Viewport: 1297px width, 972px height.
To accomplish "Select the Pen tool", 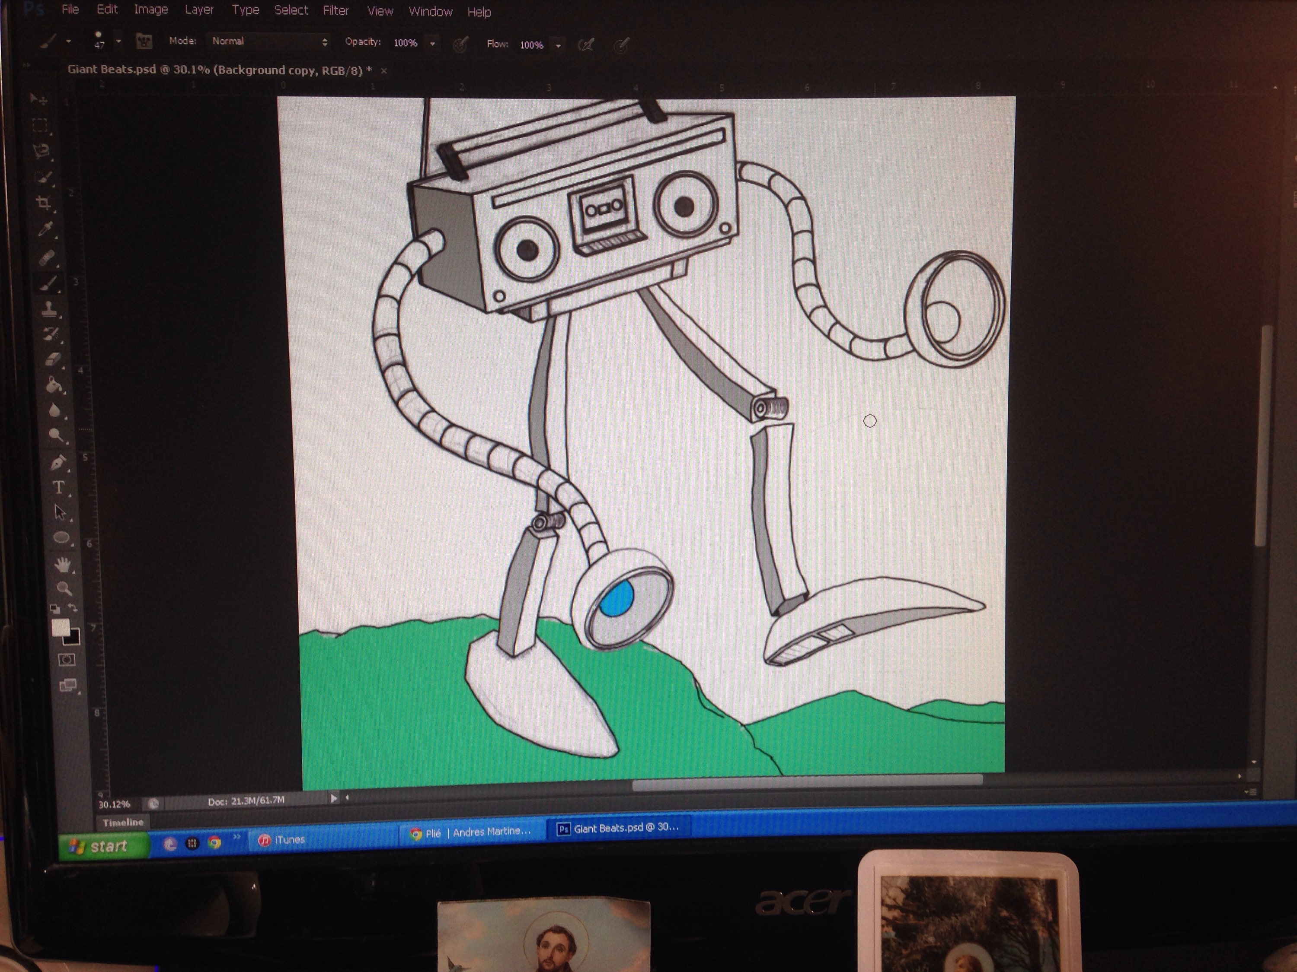I will tap(58, 463).
